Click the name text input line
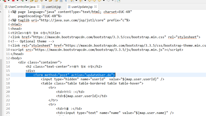Screen dimensions: 206x116 tap(115, 113)
